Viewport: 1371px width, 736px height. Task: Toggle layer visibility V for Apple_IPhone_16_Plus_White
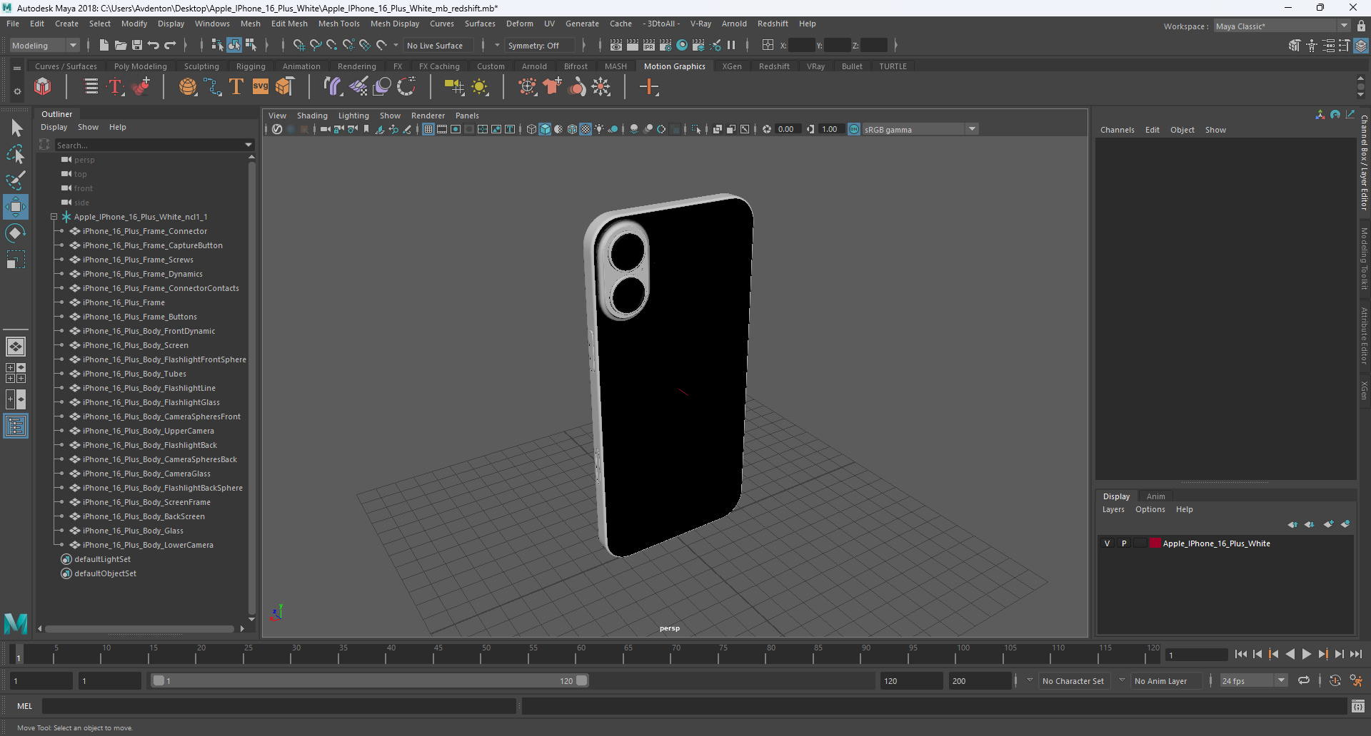(x=1108, y=543)
